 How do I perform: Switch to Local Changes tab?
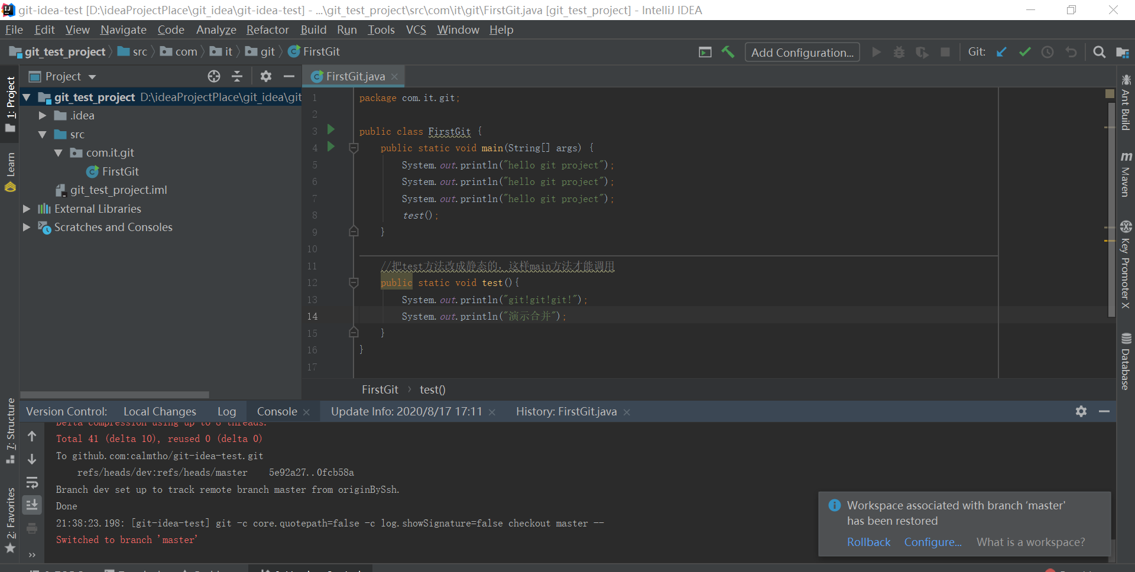(160, 411)
